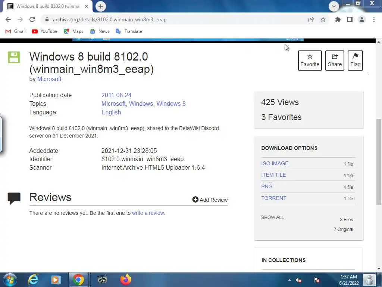Open the Windows 8 topic link
The height and width of the screenshot is (287, 382).
click(x=171, y=104)
